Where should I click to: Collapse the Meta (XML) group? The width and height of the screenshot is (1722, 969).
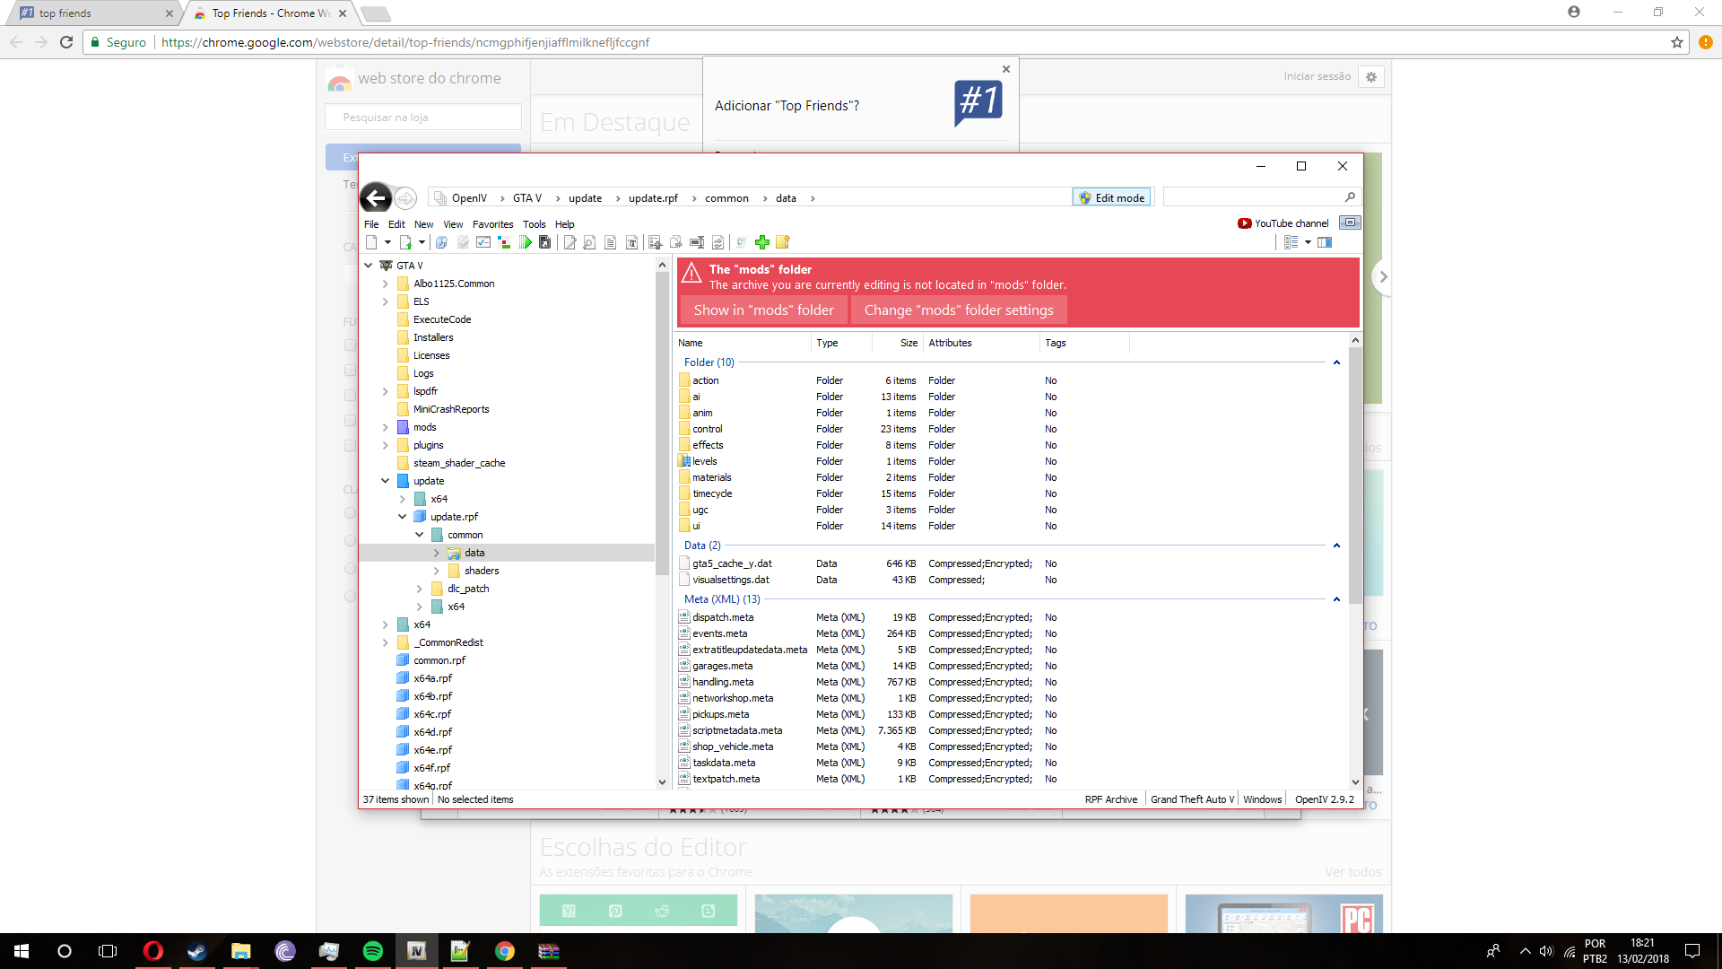click(x=1336, y=599)
